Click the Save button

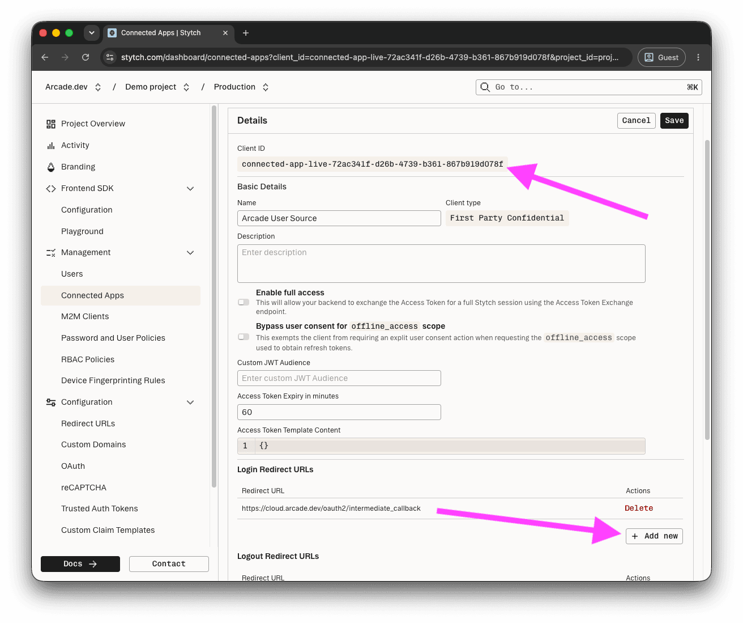(674, 121)
